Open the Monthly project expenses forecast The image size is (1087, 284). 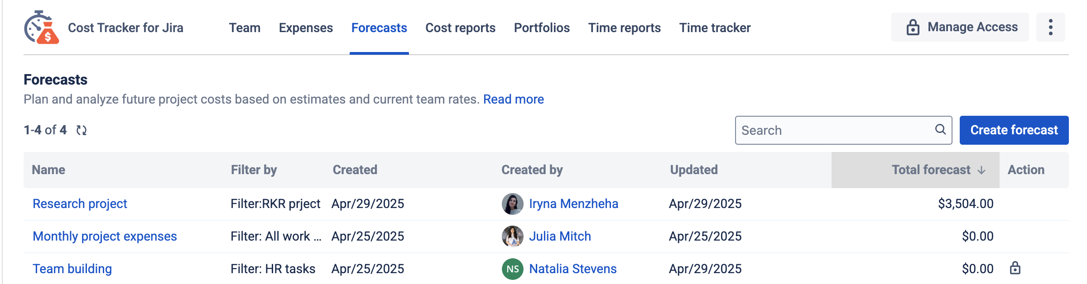point(105,237)
